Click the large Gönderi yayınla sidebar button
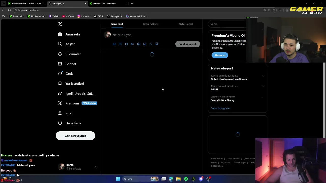 (75, 136)
